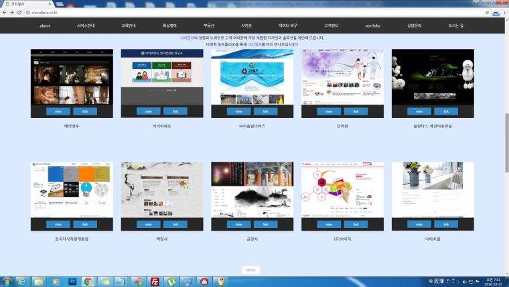Open the portfolio menu item

pyautogui.click(x=372, y=25)
